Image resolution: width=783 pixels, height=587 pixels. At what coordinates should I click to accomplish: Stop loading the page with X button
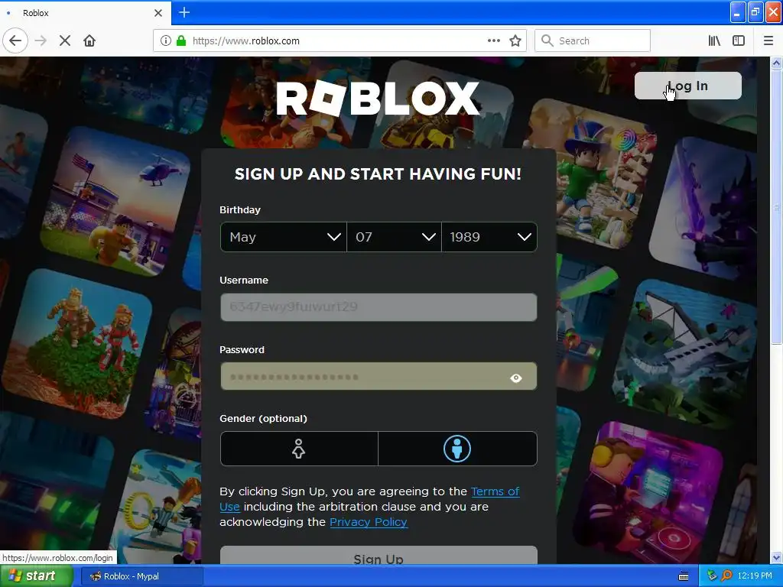(x=65, y=41)
